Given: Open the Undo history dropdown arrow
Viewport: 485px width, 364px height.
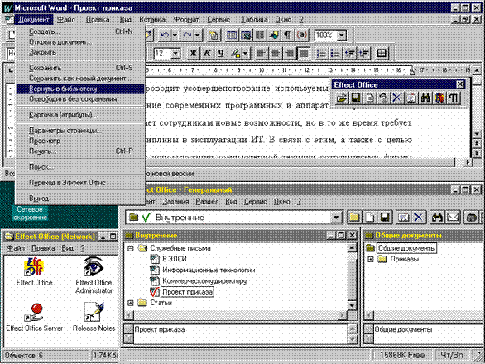Looking at the screenshot, I should point(175,36).
